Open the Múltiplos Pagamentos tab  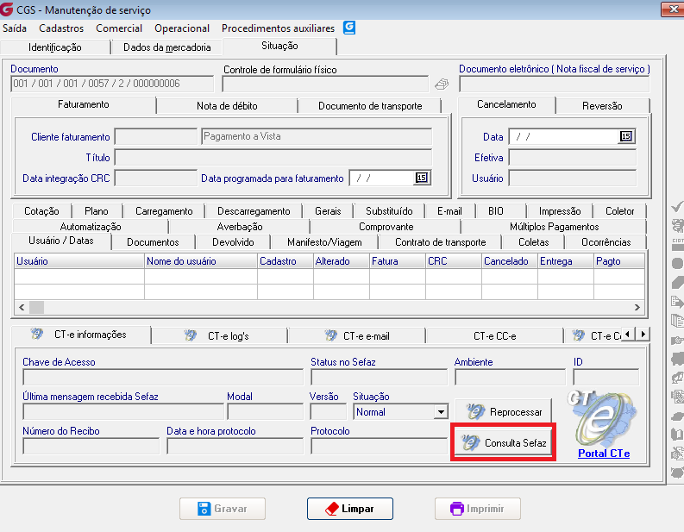tap(554, 227)
